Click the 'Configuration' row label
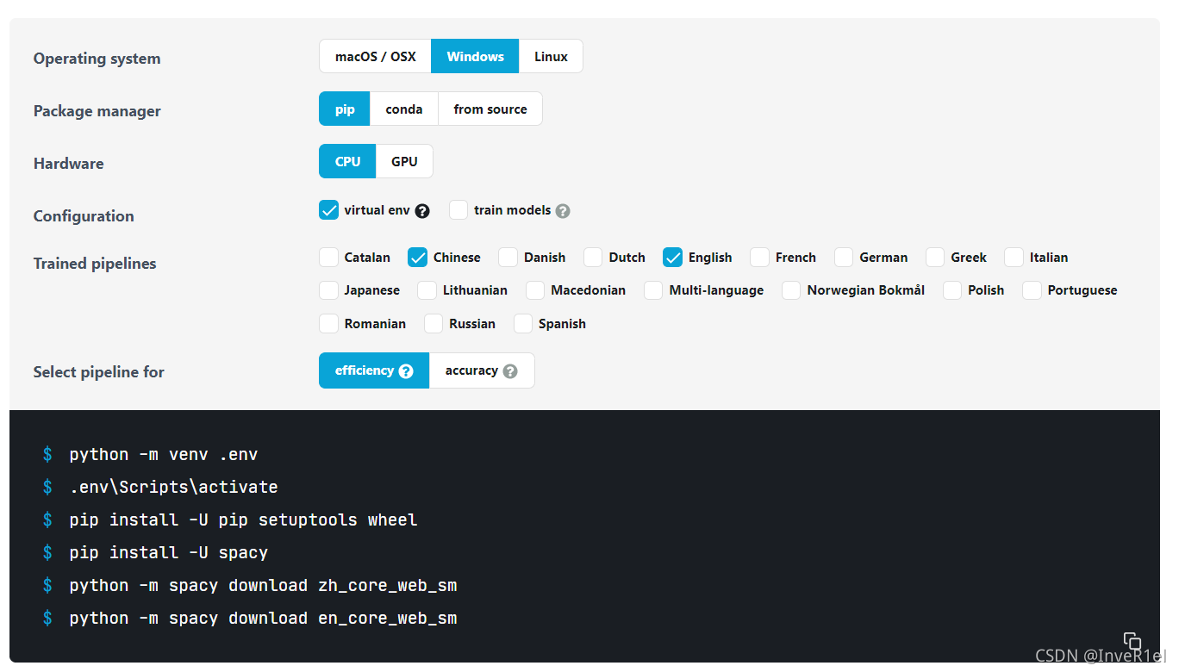The height and width of the screenshot is (672, 1179). (84, 216)
